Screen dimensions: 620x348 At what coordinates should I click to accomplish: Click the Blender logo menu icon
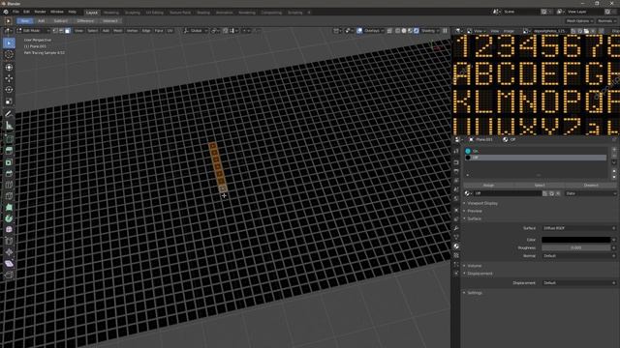tap(6, 12)
